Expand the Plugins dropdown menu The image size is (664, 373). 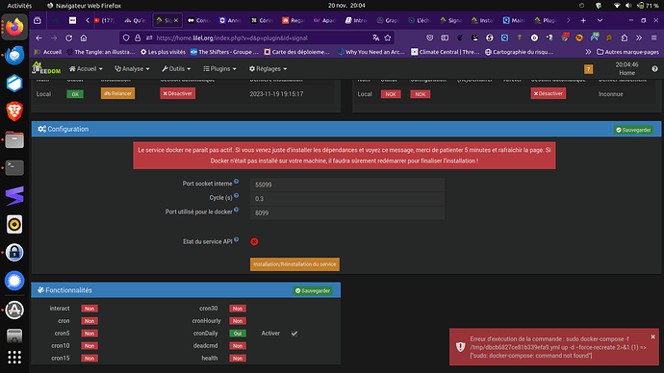coord(219,69)
